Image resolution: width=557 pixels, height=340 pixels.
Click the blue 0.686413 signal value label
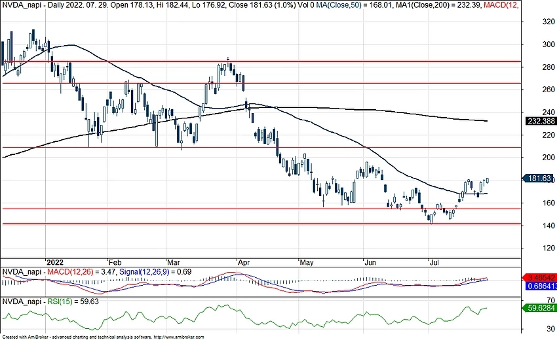[541, 286]
